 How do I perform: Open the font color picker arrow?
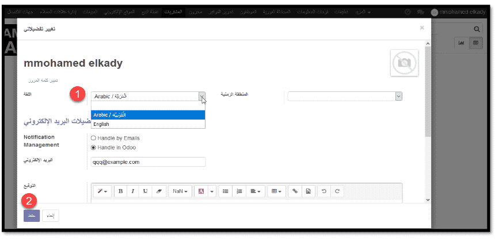click(212, 191)
